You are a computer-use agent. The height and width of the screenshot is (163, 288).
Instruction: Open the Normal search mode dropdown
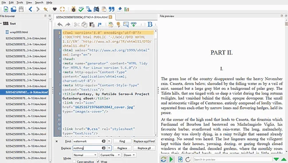pyautogui.click(x=85, y=155)
